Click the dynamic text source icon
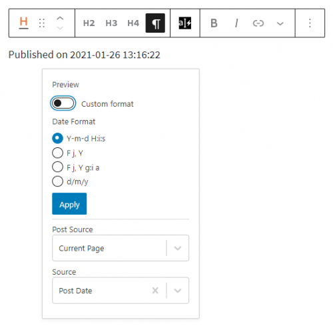This screenshot has height=328, width=333. pos(185,23)
